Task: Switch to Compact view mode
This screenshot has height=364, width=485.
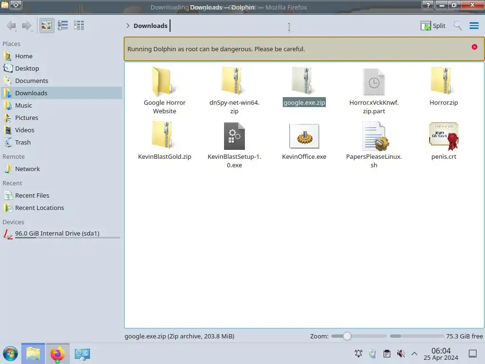Action: 63,26
